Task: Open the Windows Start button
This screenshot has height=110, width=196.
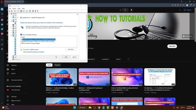Action: coord(75,108)
